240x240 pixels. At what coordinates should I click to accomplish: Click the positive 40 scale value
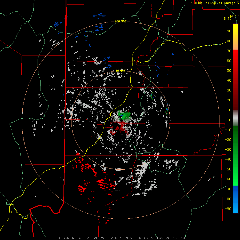pos(229,81)
